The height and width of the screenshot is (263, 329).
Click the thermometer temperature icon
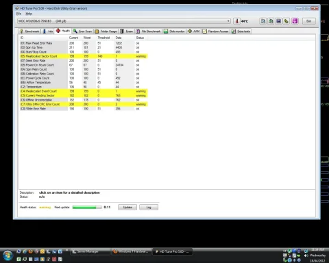[x=236, y=21]
